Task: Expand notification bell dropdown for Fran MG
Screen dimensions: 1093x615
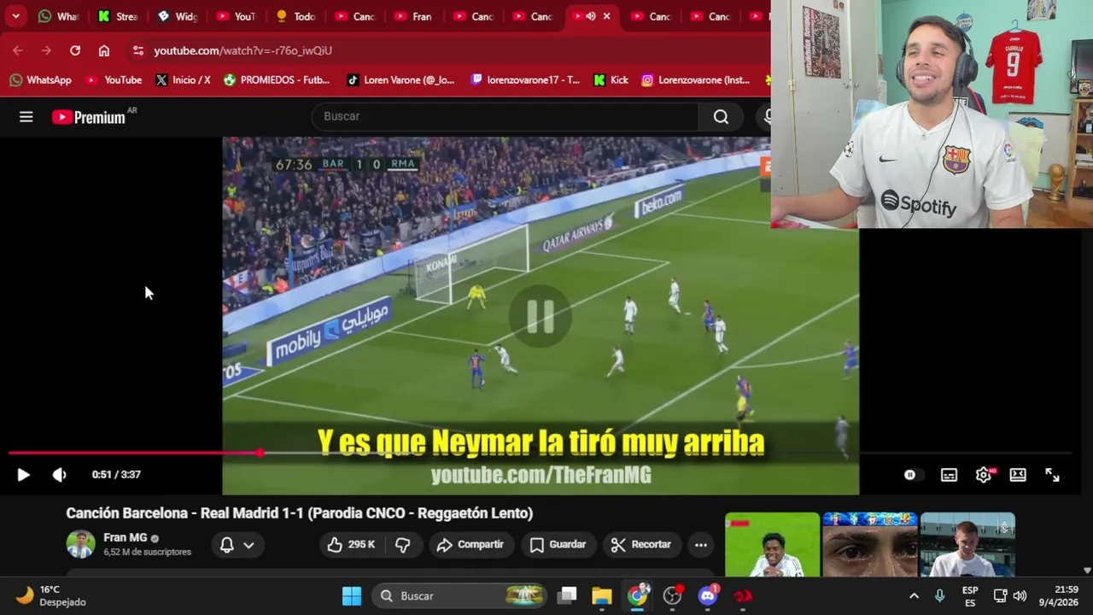Action: point(237,545)
